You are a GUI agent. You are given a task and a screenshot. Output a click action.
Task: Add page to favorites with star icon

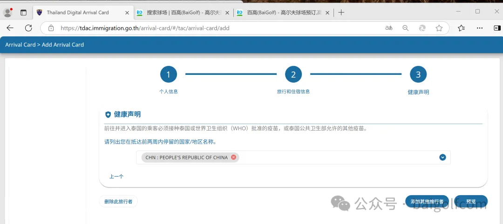click(x=439, y=28)
